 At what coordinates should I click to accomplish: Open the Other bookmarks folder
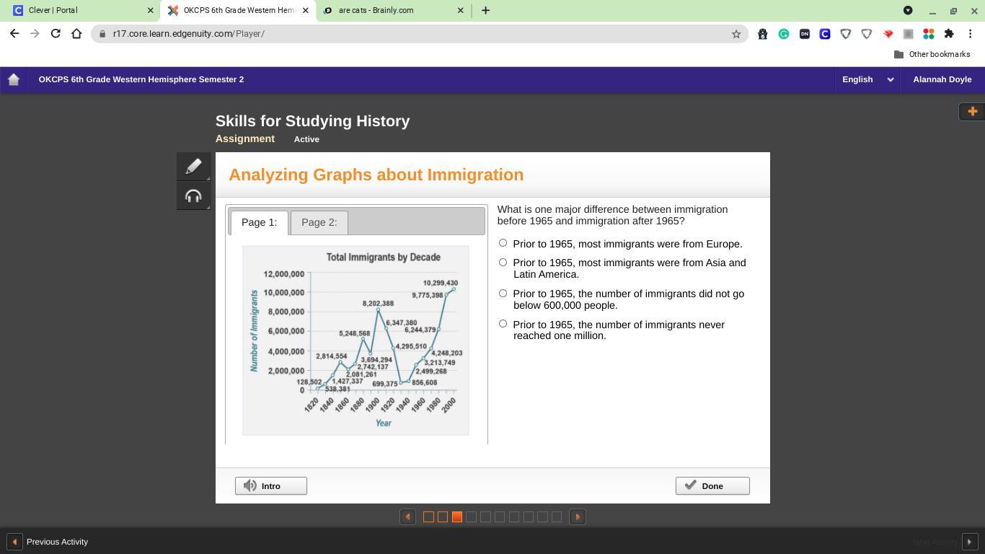(x=932, y=54)
